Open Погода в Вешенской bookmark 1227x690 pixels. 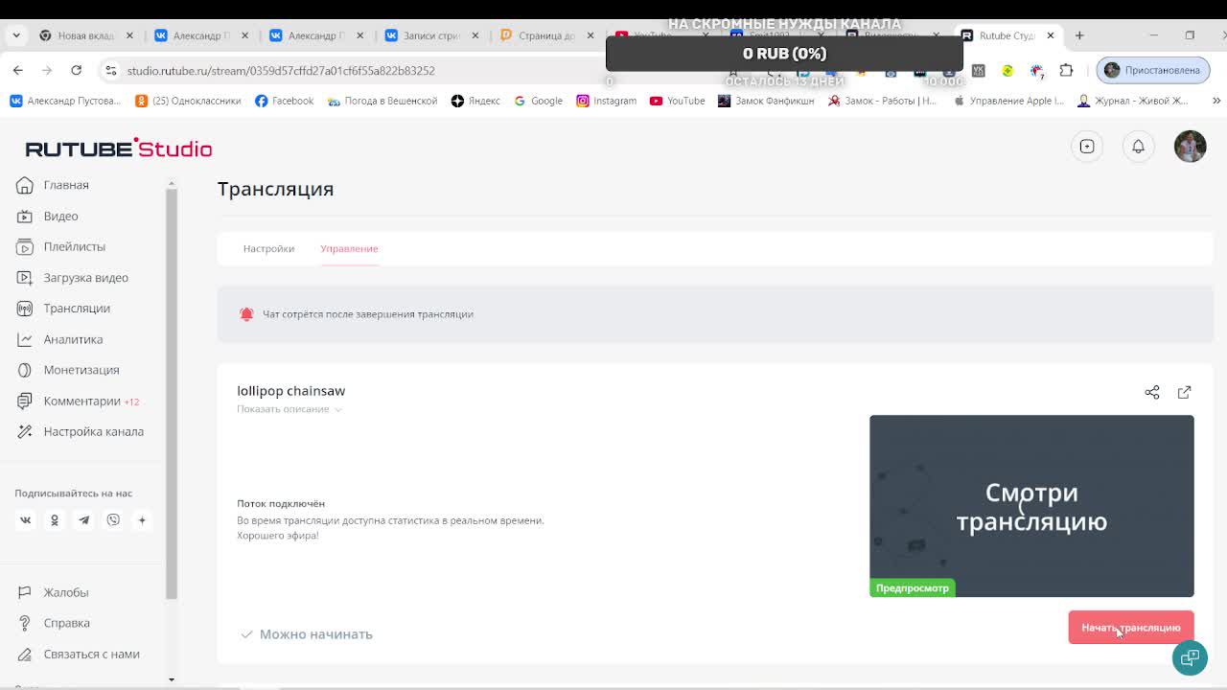pos(382,101)
